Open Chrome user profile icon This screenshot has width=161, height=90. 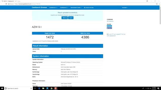(x=147, y=1)
